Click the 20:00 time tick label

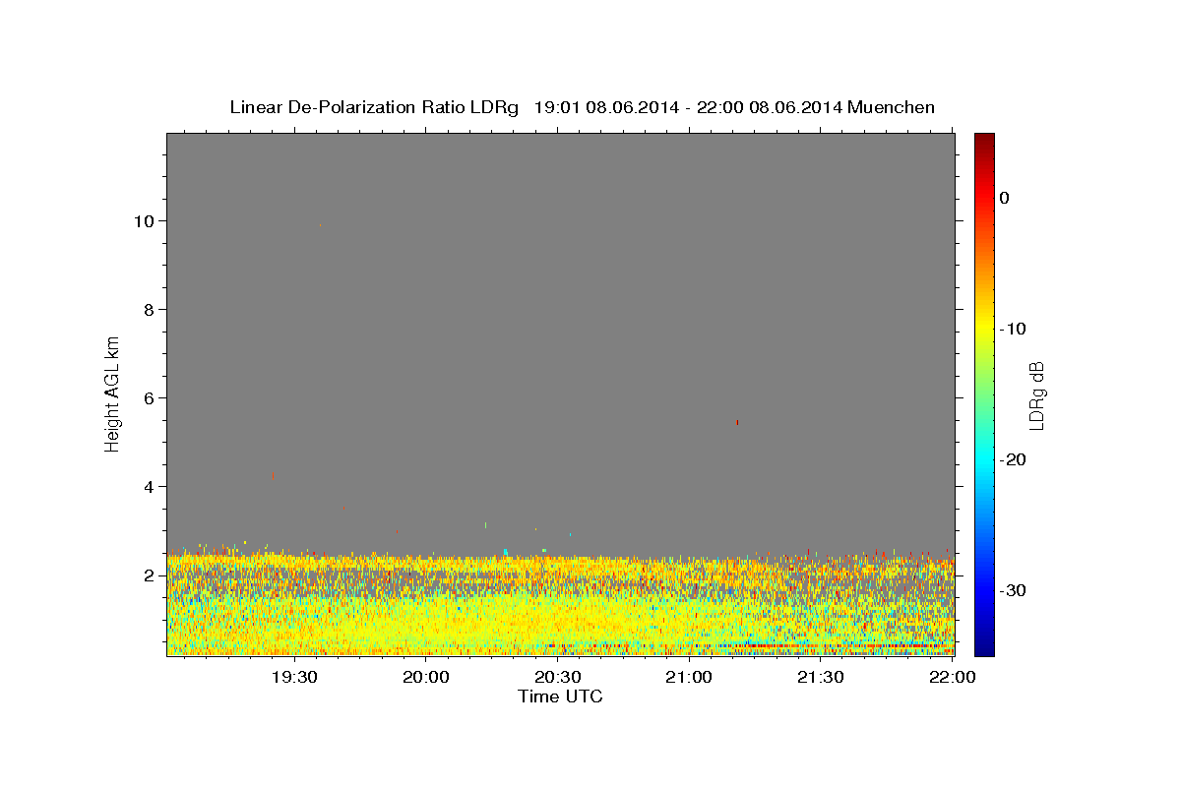[426, 677]
